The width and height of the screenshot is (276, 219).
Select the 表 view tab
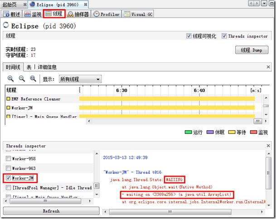pyautogui.click(x=29, y=67)
